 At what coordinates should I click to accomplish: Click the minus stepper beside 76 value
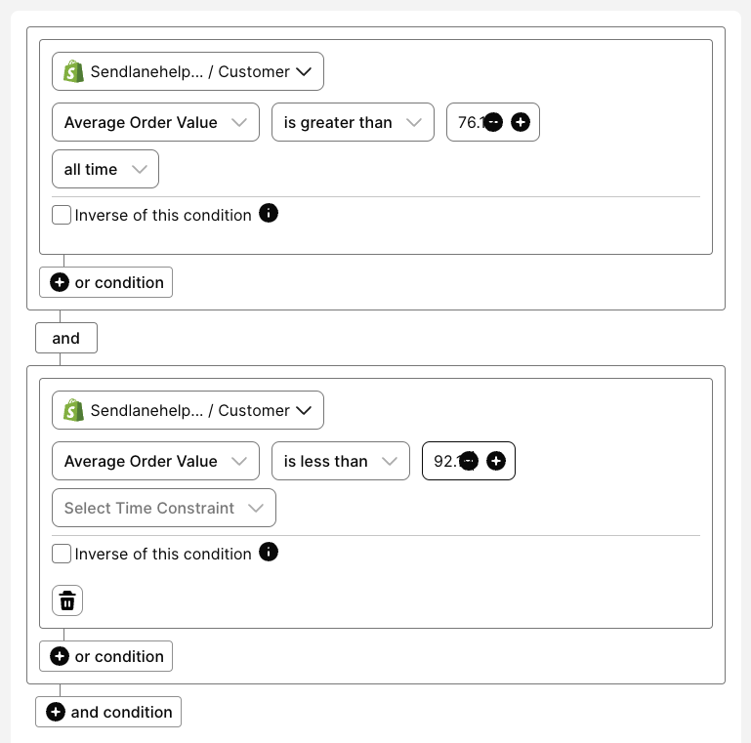point(494,122)
